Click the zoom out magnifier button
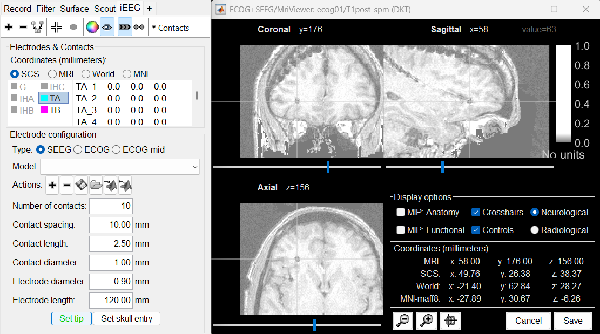The width and height of the screenshot is (600, 334). tap(403, 321)
